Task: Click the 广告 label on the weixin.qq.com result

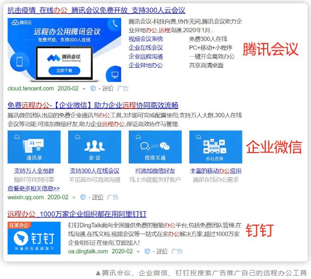Action: tap(113, 197)
